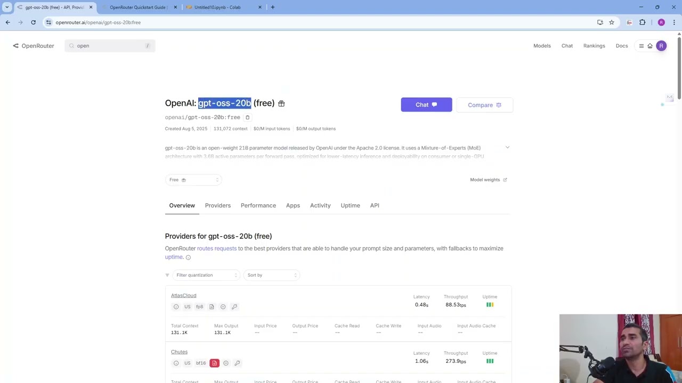Click the OpenRouter search field

point(110,46)
